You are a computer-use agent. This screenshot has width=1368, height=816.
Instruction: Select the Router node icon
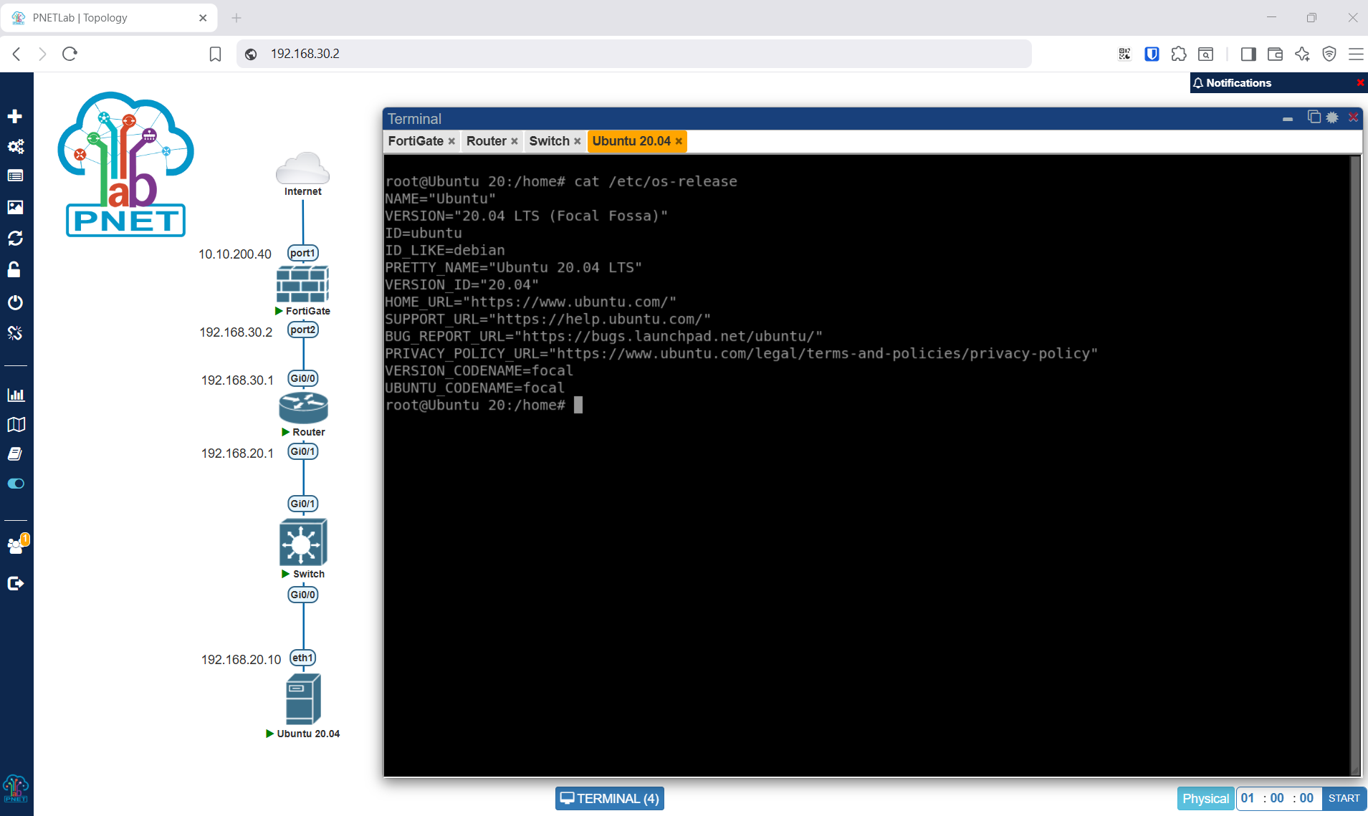coord(303,408)
